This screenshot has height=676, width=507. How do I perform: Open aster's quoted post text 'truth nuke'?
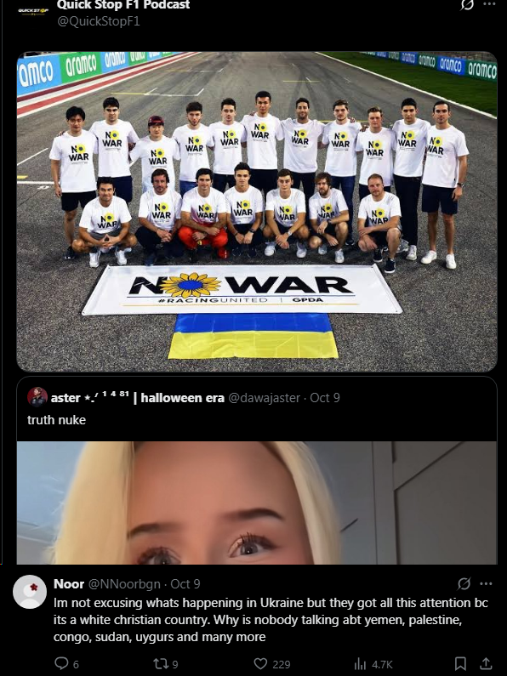(56, 420)
